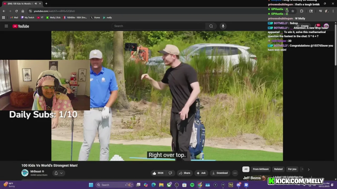The image size is (337, 189).
Task: Open the NBABite - NBA Stre... bookmark
Action: [x=75, y=18]
